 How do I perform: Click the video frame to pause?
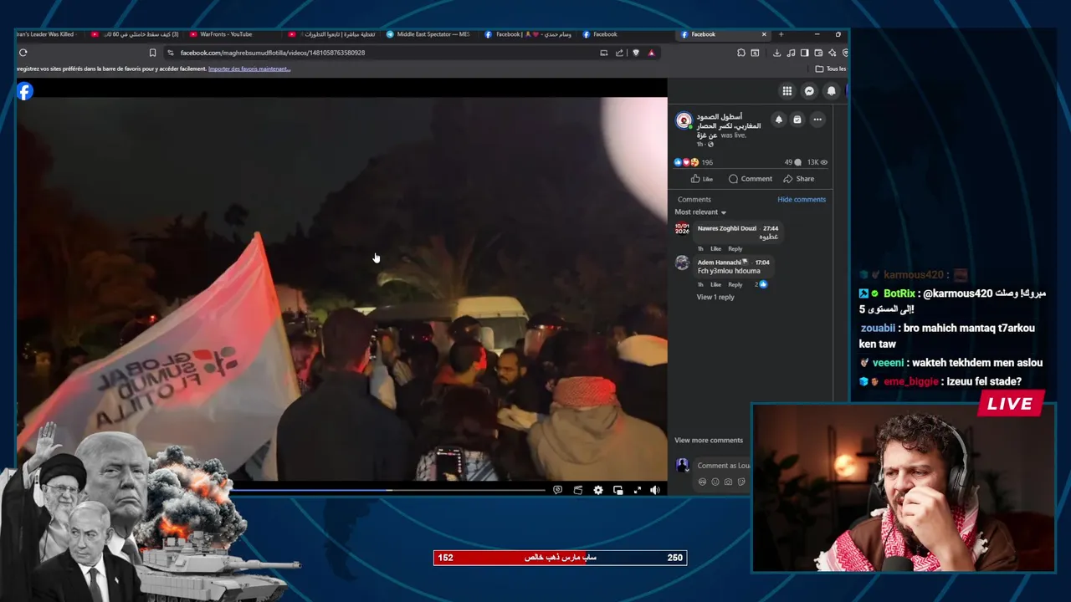[x=341, y=288]
